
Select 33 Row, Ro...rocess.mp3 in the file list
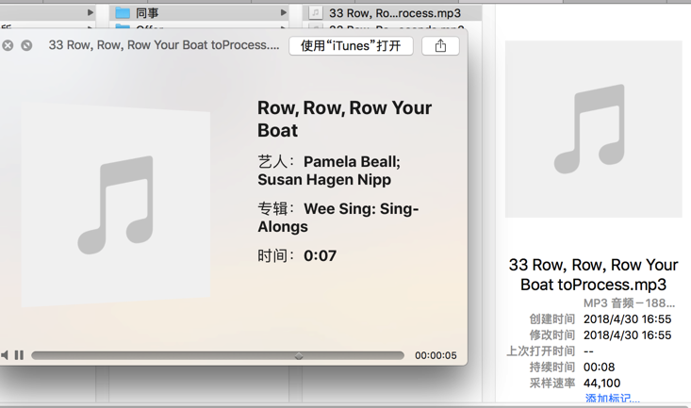pyautogui.click(x=395, y=13)
